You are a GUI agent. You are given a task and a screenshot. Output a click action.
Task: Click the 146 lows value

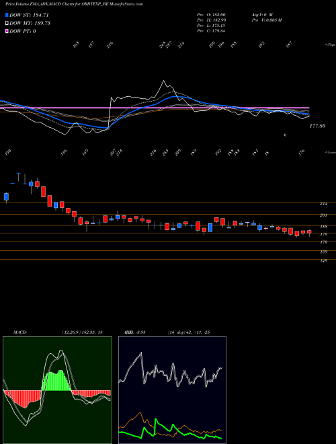point(65,153)
